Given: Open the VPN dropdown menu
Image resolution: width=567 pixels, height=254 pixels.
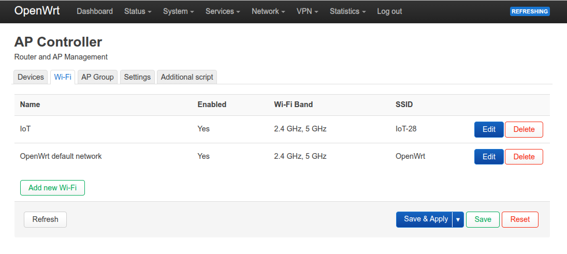Looking at the screenshot, I should point(307,11).
